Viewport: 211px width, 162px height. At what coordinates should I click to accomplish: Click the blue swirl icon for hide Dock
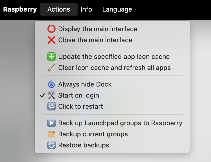[51, 84]
